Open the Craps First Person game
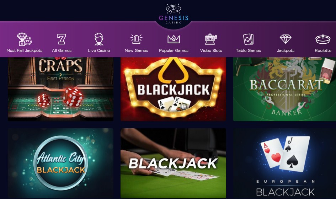The width and height of the screenshot is (336, 199). click(61, 89)
